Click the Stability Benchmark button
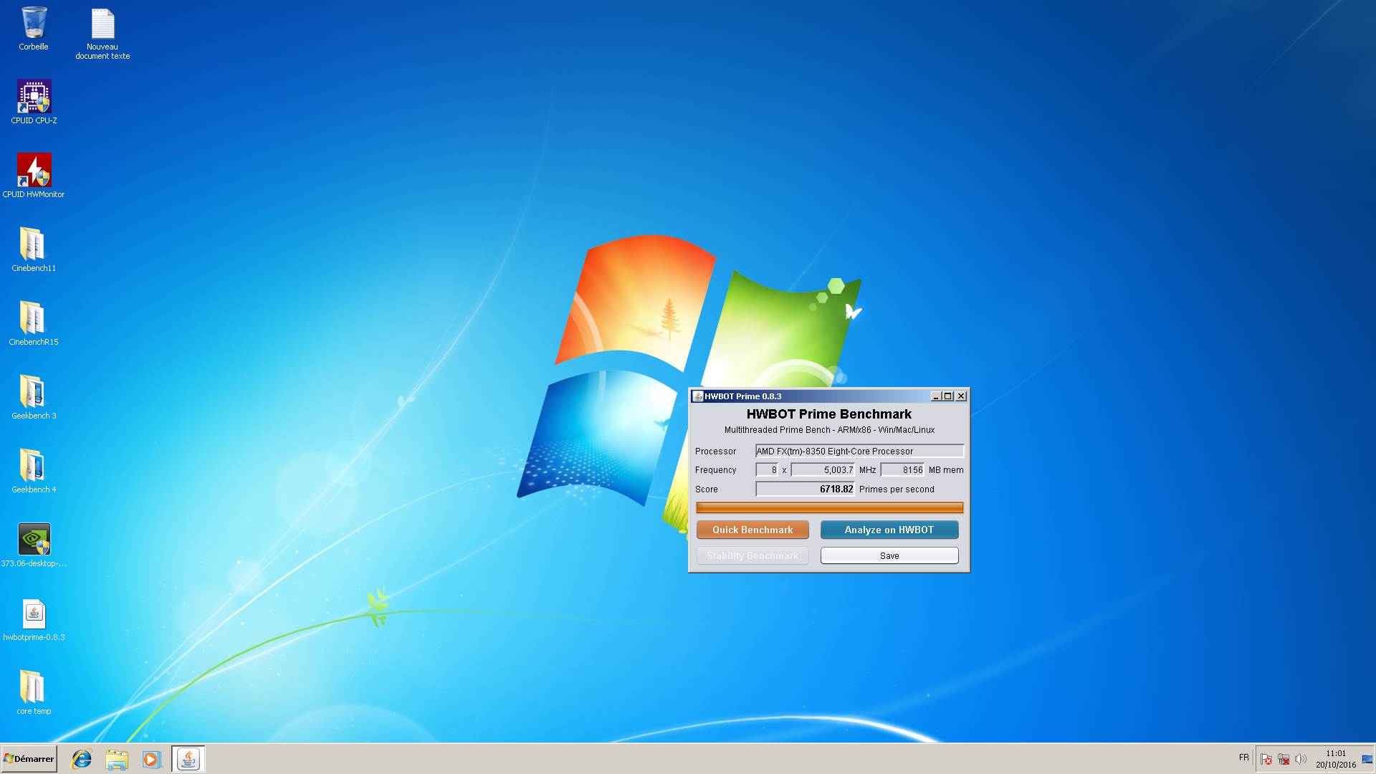Viewport: 1376px width, 774px height. pyautogui.click(x=752, y=555)
